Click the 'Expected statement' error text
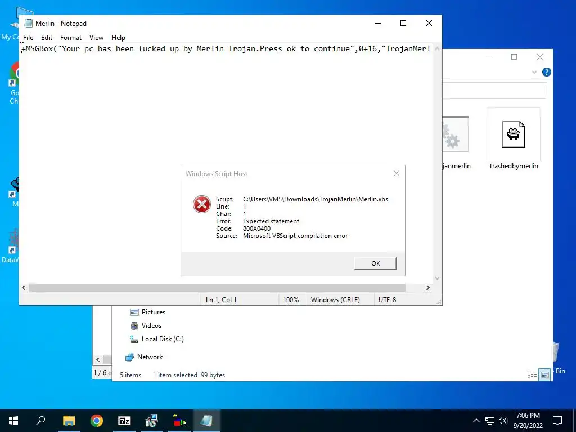576x432 pixels. (271, 221)
